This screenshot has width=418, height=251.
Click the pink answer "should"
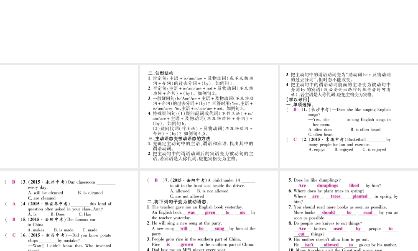[328, 213]
